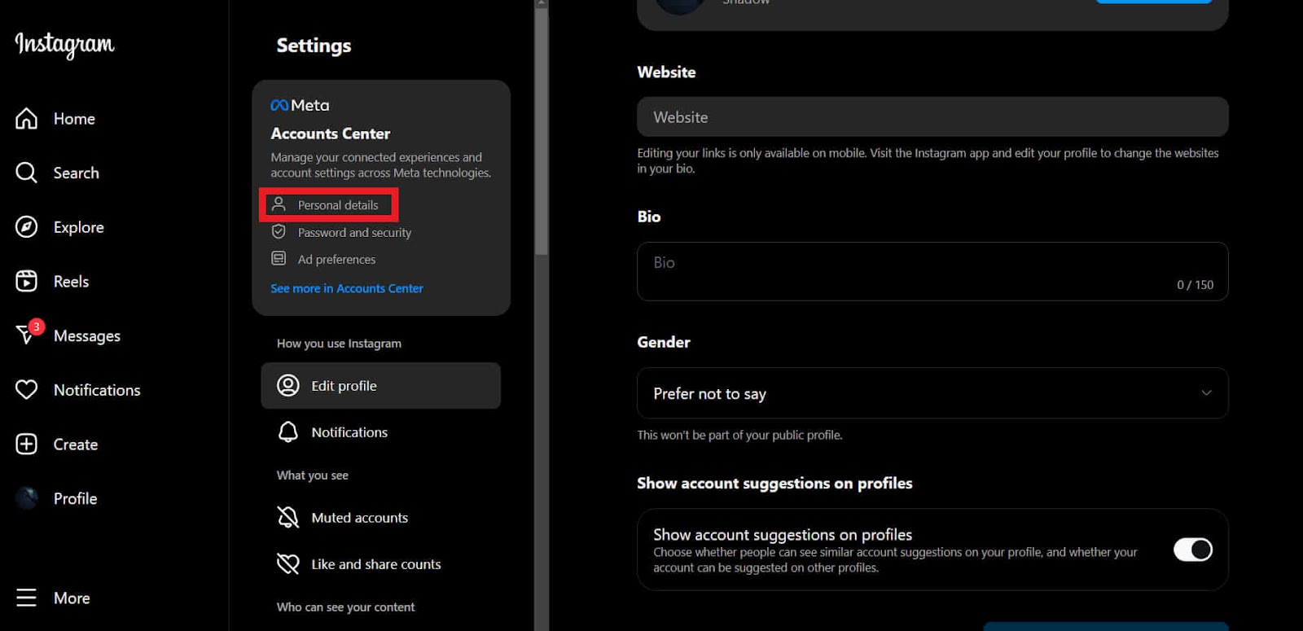
Task: Click the Create label in sidebar
Action: [76, 445]
